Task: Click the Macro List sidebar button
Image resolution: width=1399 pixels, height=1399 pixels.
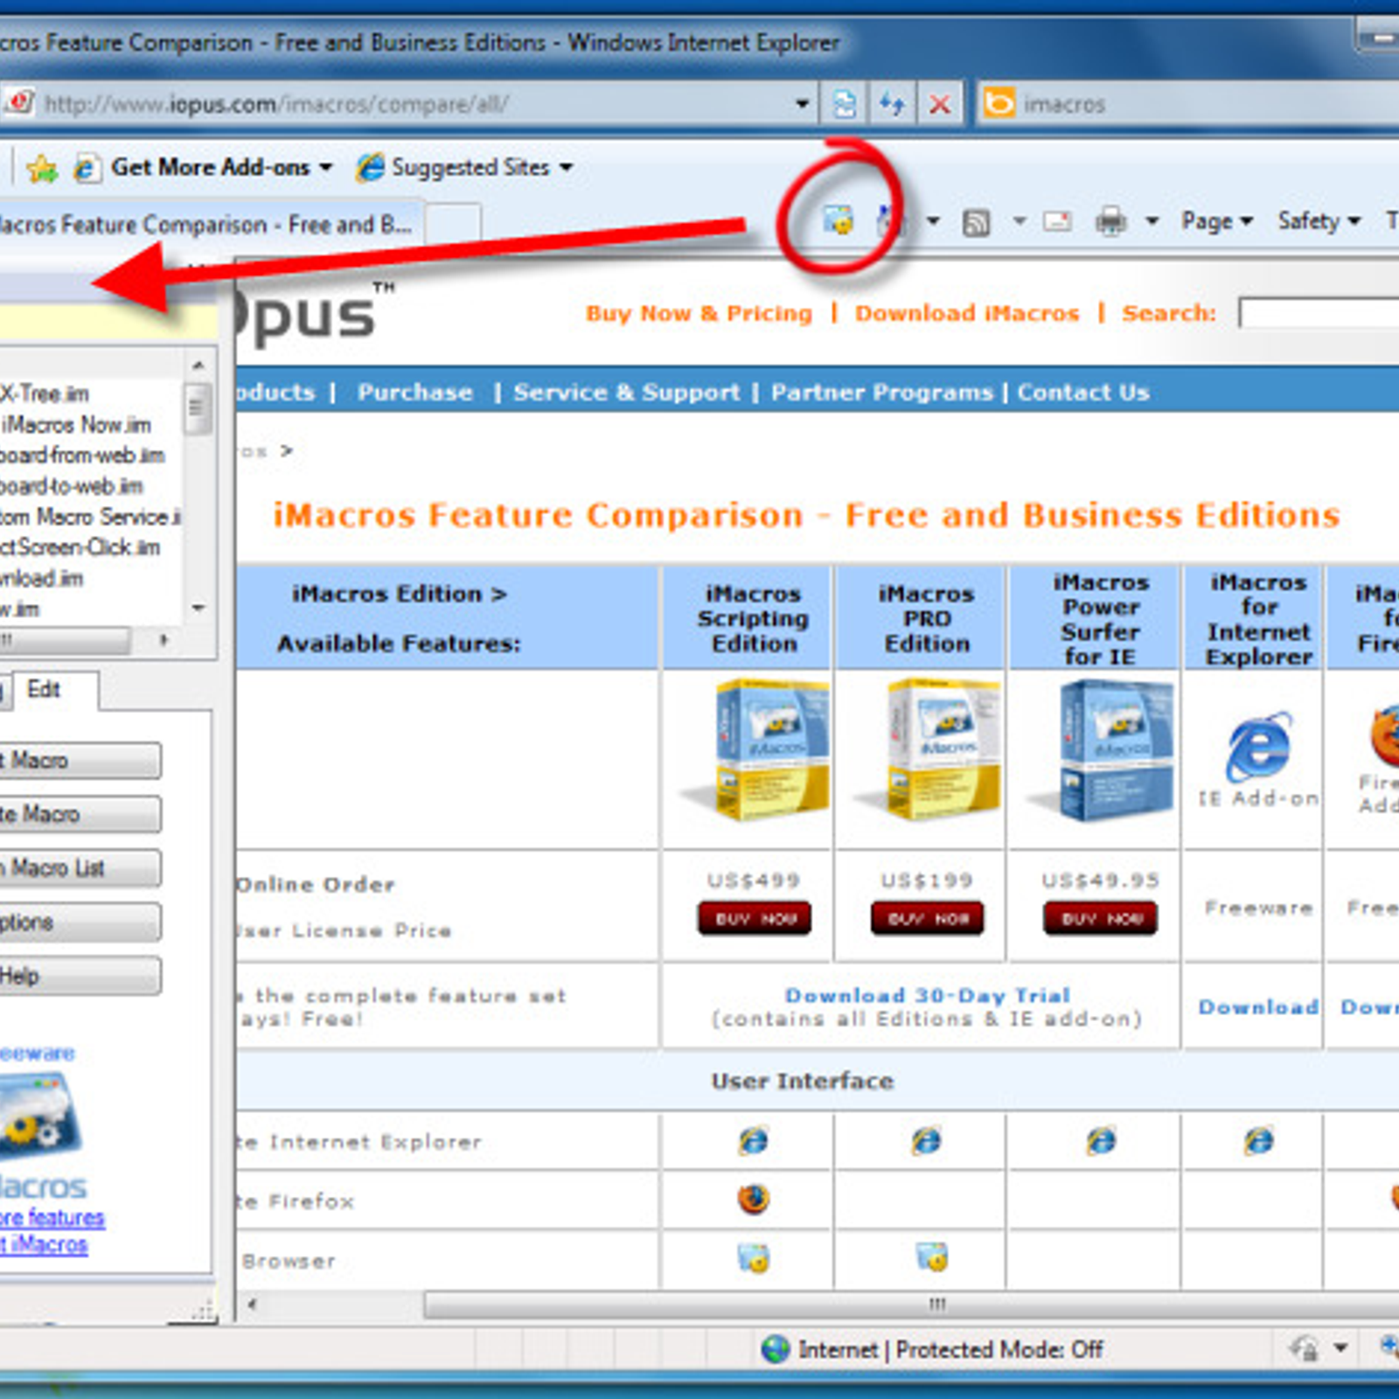Action: tap(80, 868)
